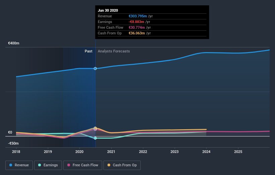The image size is (275, 175).
Task: Click the teal Earnings data point marker
Action: 95,138
